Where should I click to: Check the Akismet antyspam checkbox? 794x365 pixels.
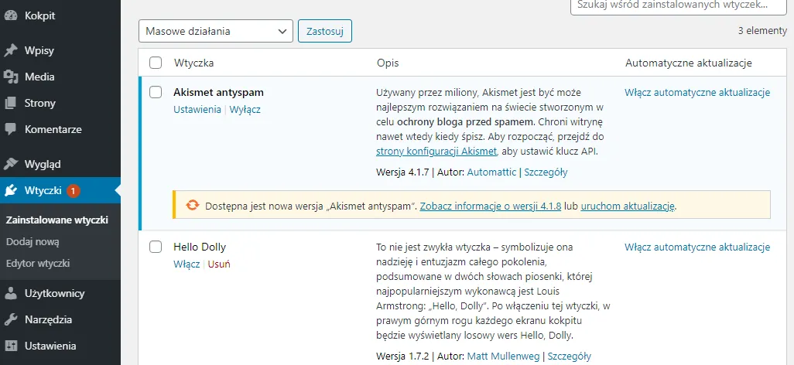click(x=156, y=92)
